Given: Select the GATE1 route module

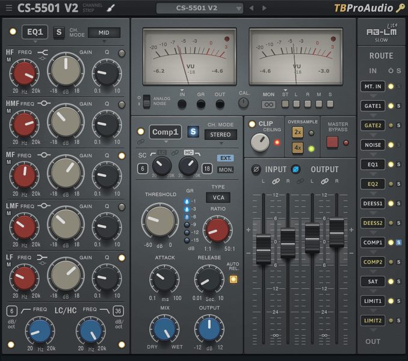Looking at the screenshot, I should 372,106.
